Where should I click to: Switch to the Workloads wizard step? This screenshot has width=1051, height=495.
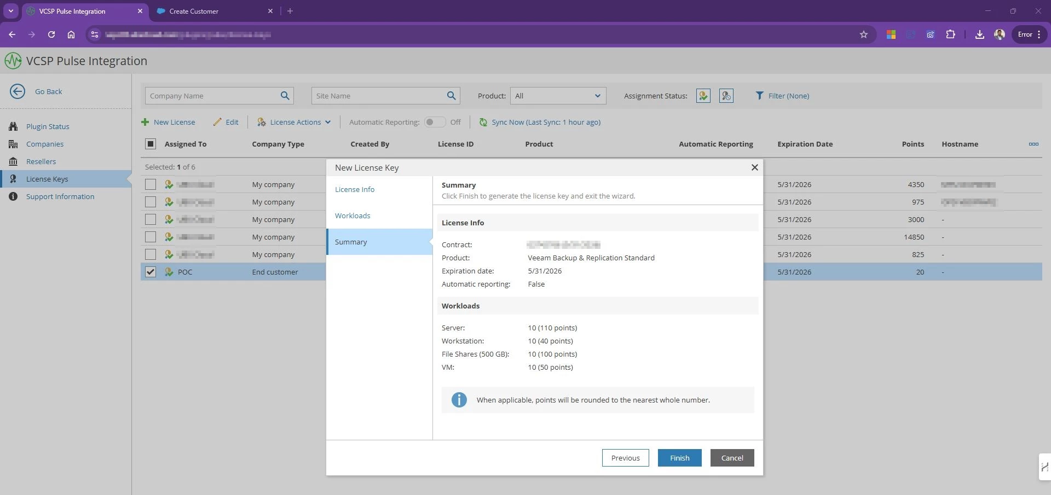pyautogui.click(x=353, y=216)
